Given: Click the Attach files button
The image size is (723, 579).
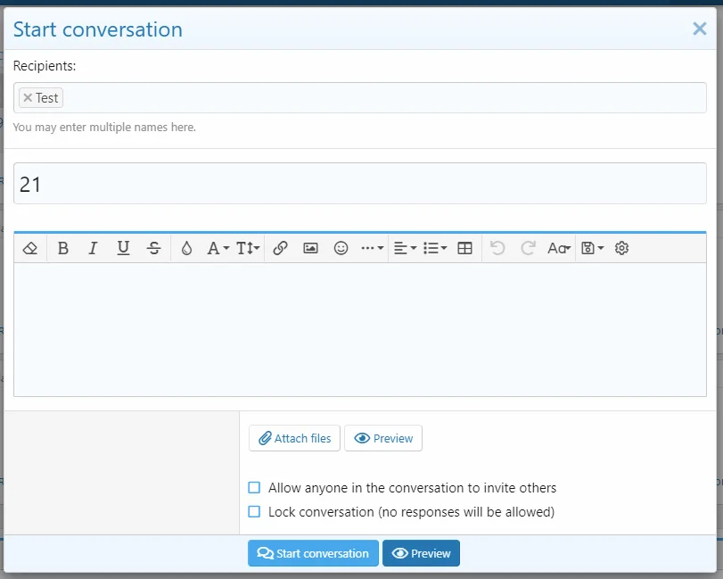Looking at the screenshot, I should 294,438.
